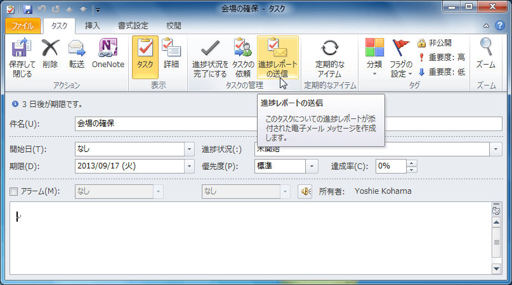Open the Start date (開始日) dropdown

(189, 149)
